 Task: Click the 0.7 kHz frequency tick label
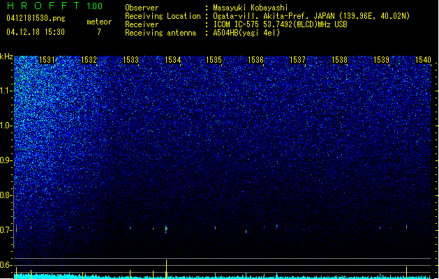click(x=6, y=230)
